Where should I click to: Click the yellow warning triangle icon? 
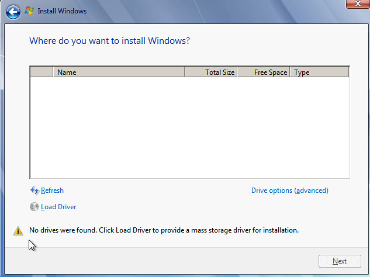point(18,231)
